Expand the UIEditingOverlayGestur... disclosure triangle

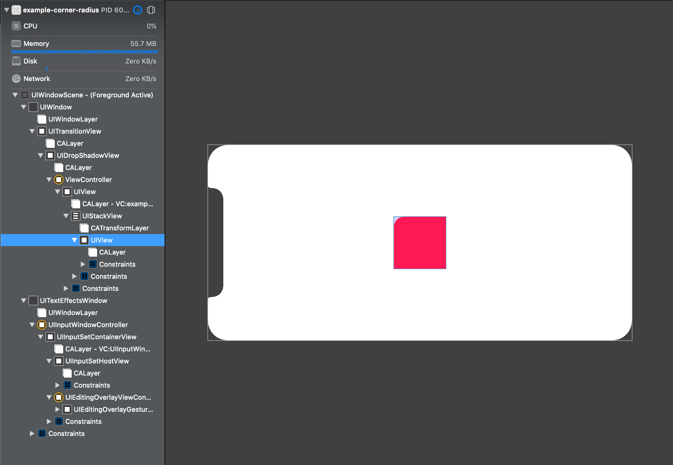(x=57, y=409)
